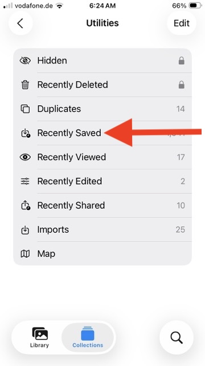Open the search magnifier button
205x366 pixels.
point(177,337)
